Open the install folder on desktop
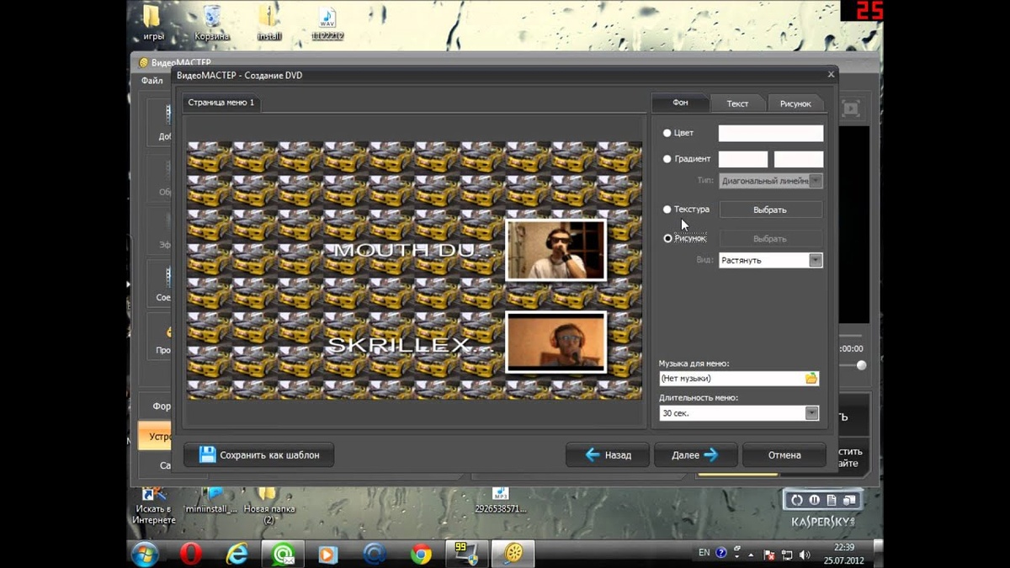Viewport: 1010px width, 568px height. coord(268,21)
